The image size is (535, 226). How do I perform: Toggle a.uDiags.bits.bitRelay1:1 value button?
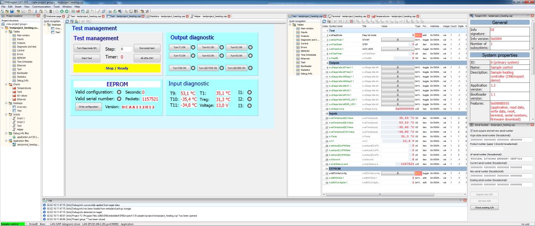pos(397,77)
